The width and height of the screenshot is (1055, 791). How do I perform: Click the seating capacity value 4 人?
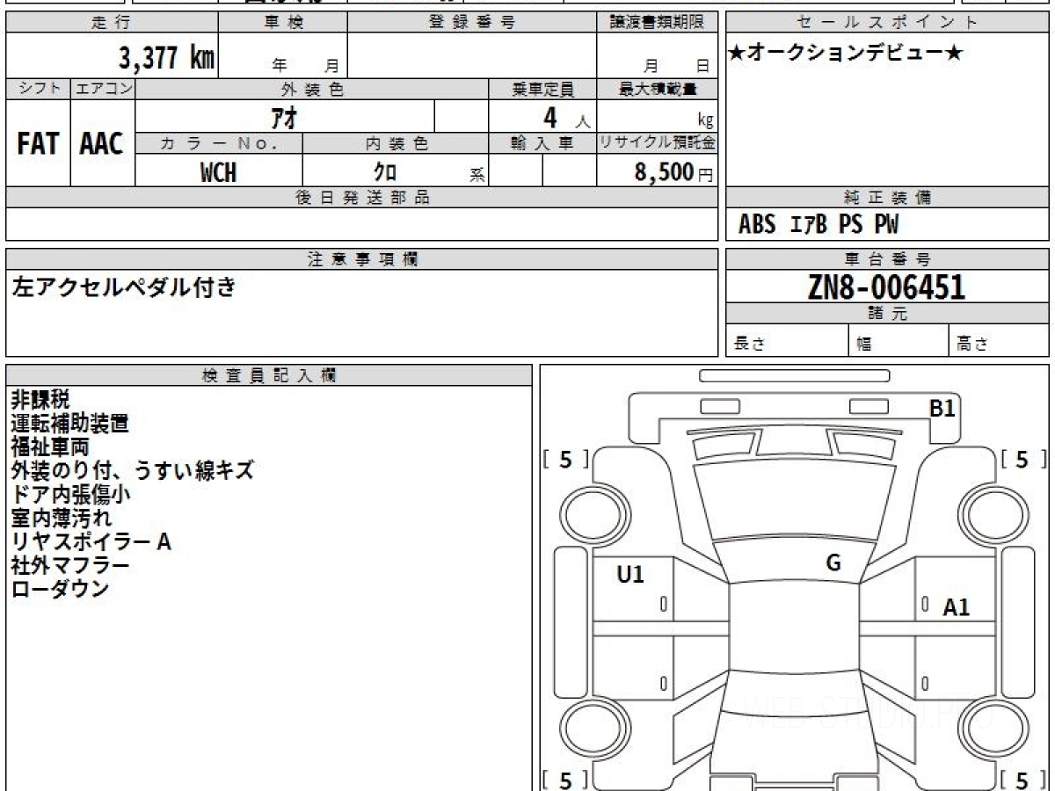(542, 117)
